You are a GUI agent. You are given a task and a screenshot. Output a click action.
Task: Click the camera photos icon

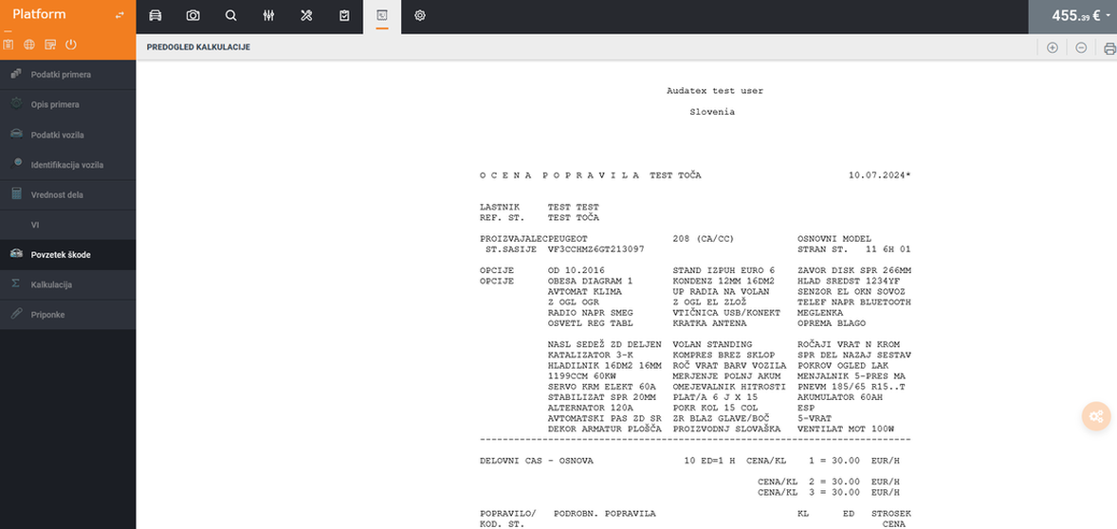[x=193, y=16]
